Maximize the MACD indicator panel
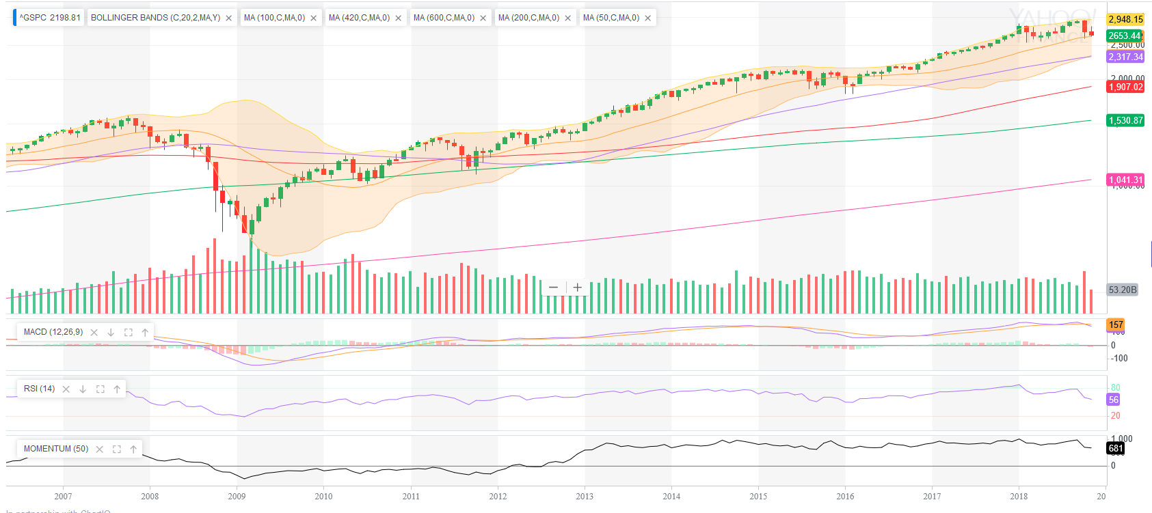This screenshot has height=513, width=1152. 128,333
